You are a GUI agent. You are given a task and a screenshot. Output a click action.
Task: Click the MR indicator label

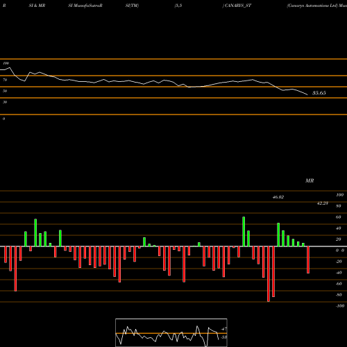tap(310, 180)
